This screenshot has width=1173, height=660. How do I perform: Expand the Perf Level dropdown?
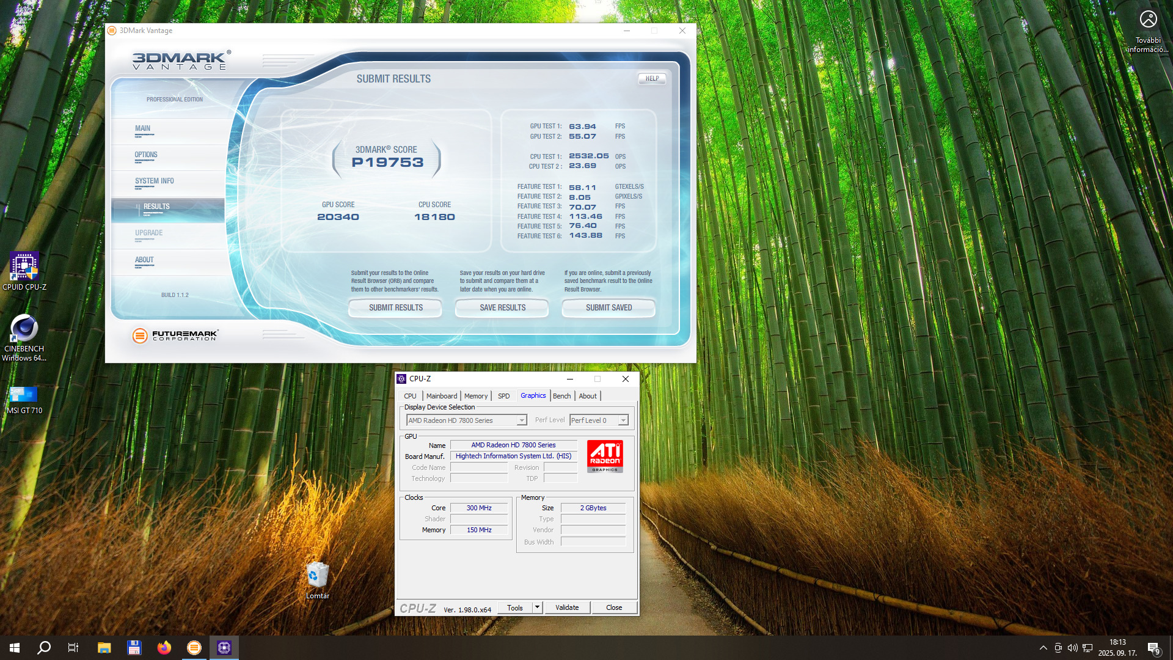pos(623,420)
